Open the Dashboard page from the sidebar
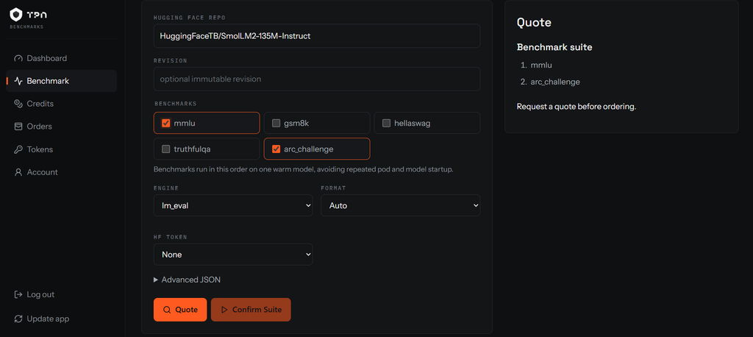 pos(62,58)
